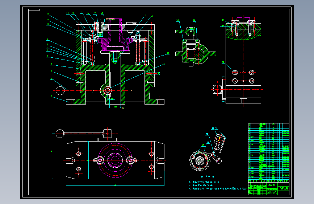Select part balloon number 19
Viewport: 314px width, 204px height.
point(146,15)
